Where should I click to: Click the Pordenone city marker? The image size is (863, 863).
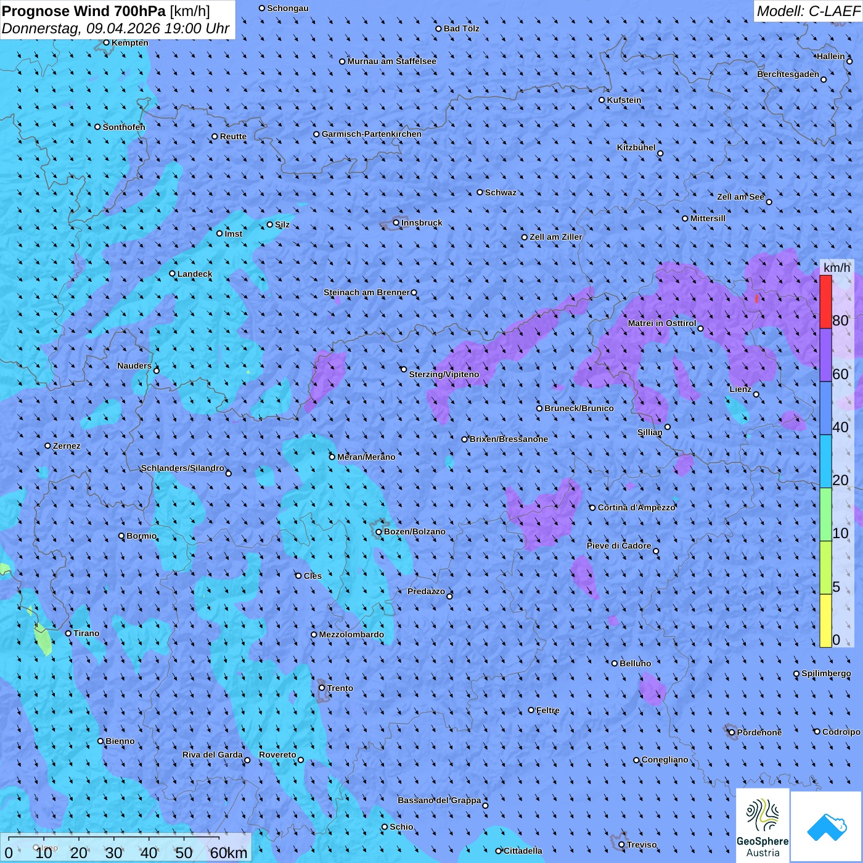click(732, 732)
